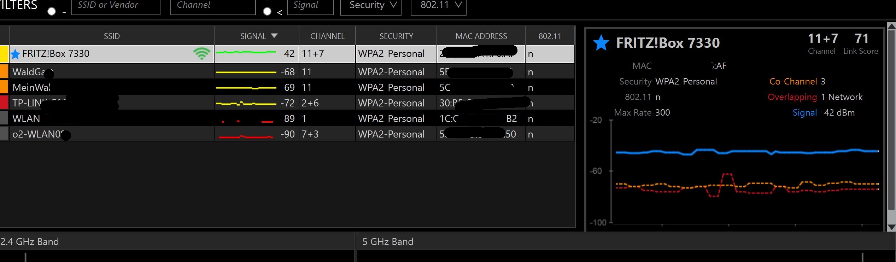Focus the Signal filter field
The width and height of the screenshot is (896, 262).
click(310, 6)
